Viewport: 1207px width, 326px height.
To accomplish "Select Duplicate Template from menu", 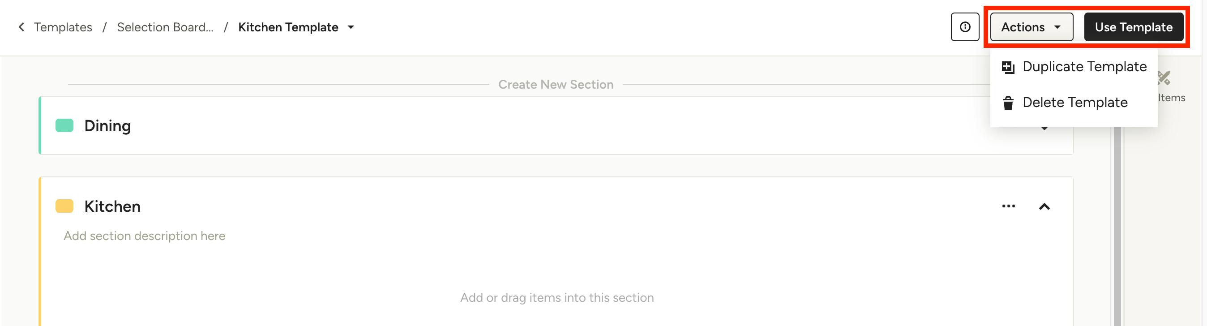I will 1074,67.
